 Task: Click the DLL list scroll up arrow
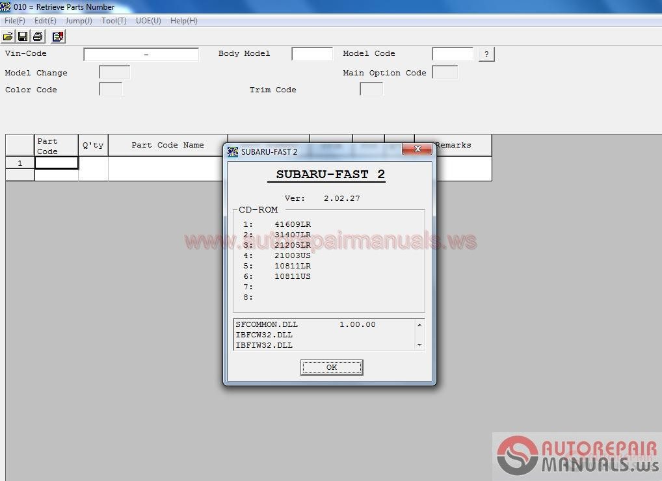coord(419,325)
